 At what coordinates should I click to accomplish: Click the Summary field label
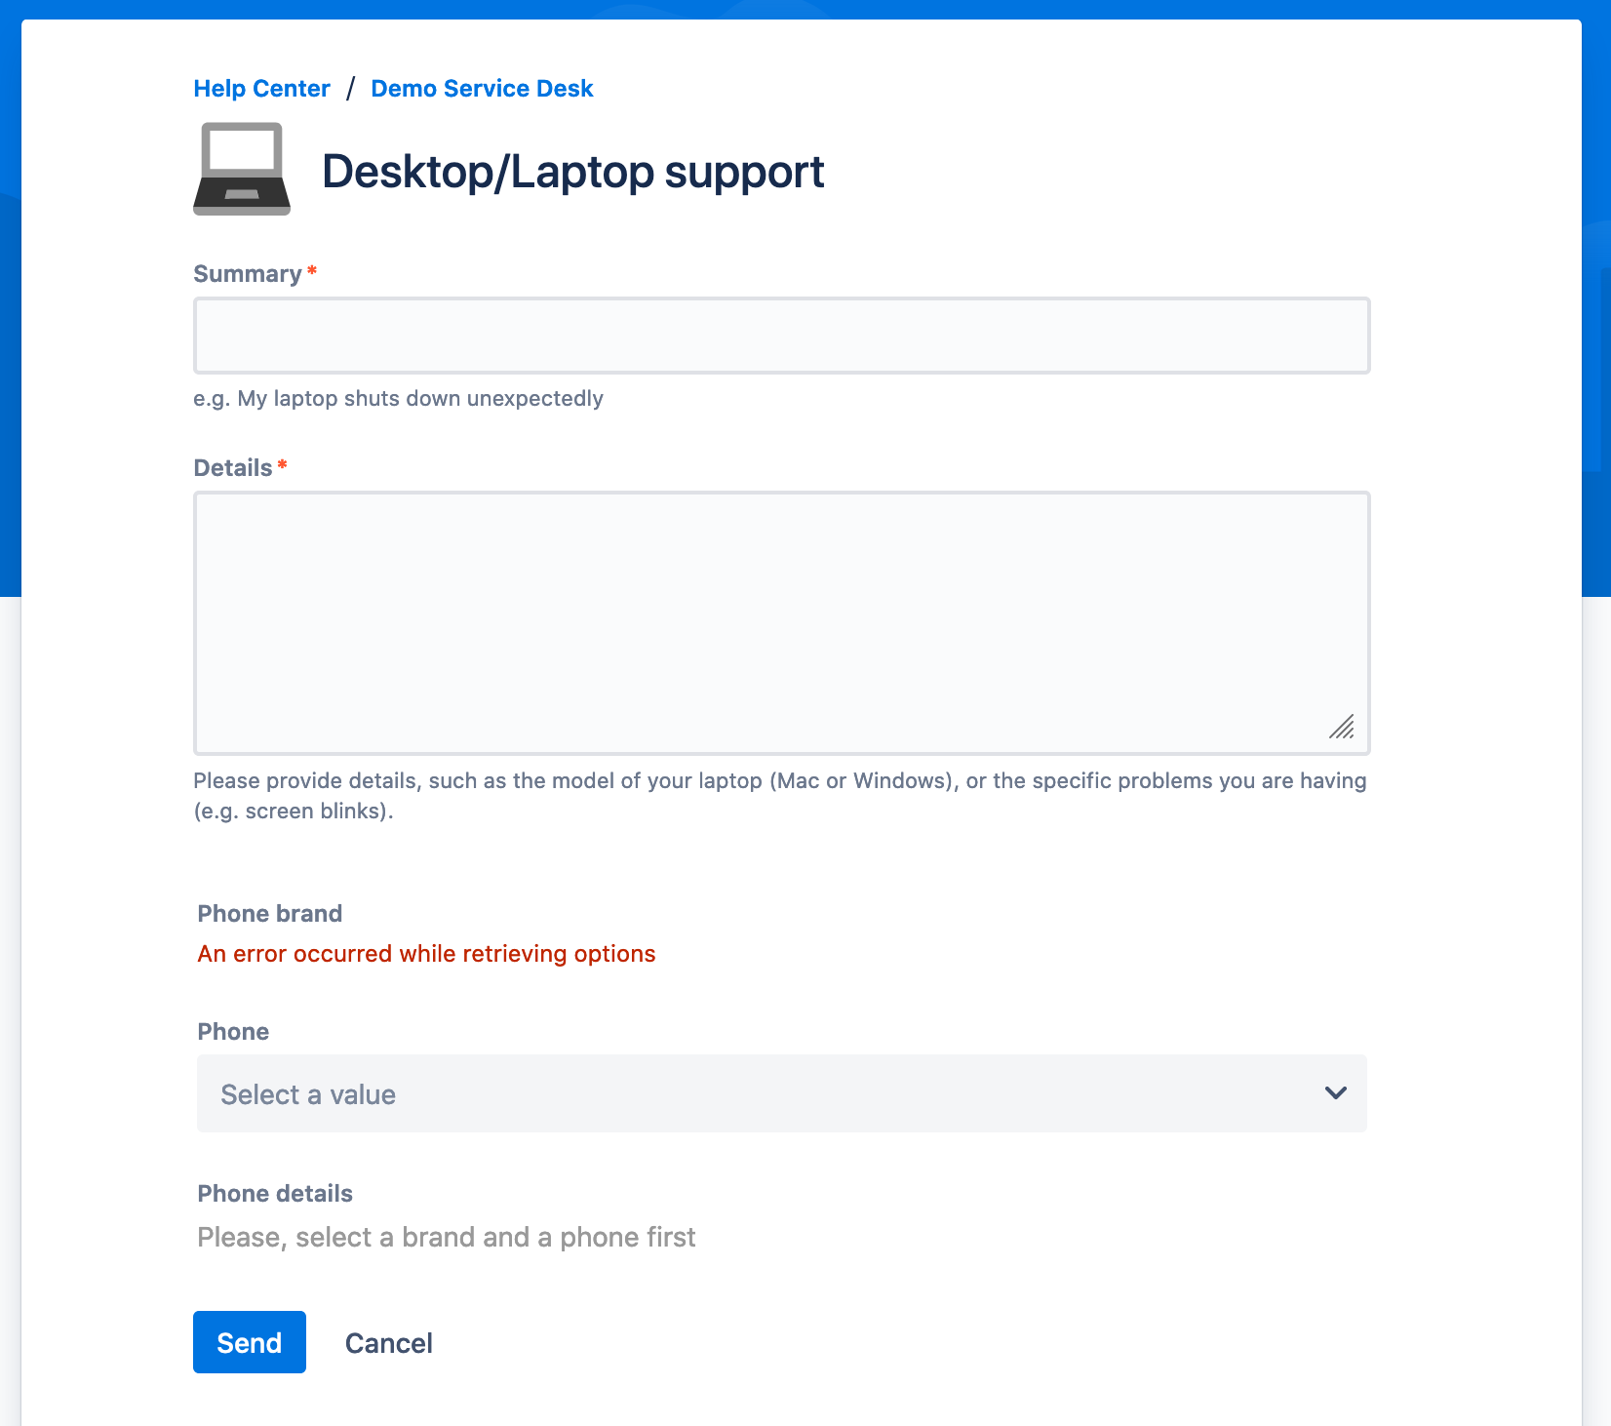coord(248,274)
